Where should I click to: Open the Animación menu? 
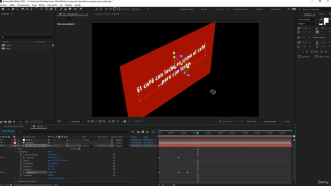click(52, 5)
